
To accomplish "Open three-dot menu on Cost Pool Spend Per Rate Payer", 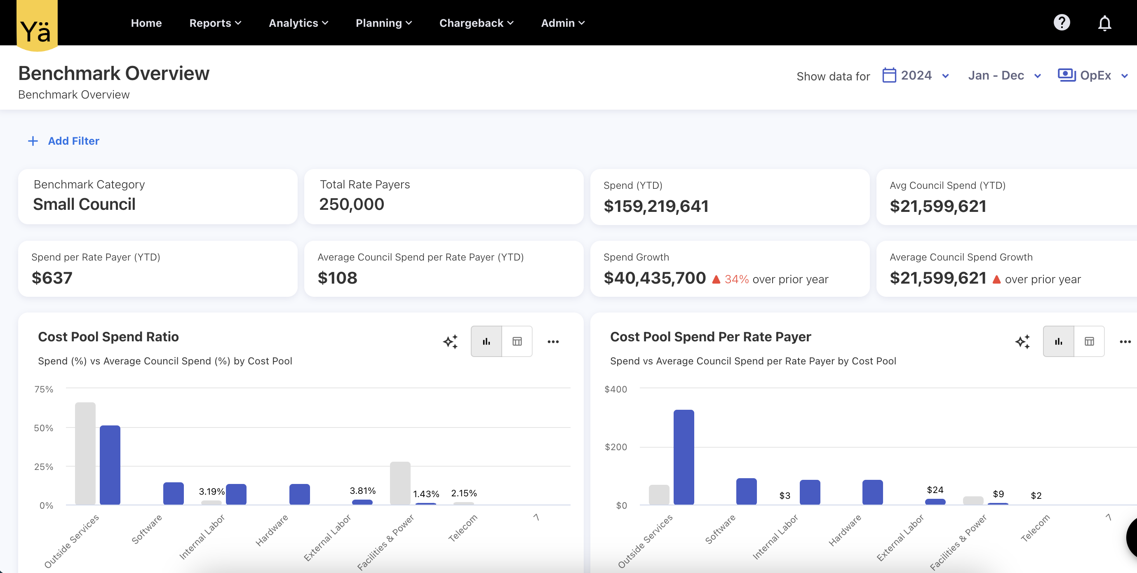I will tap(1125, 341).
